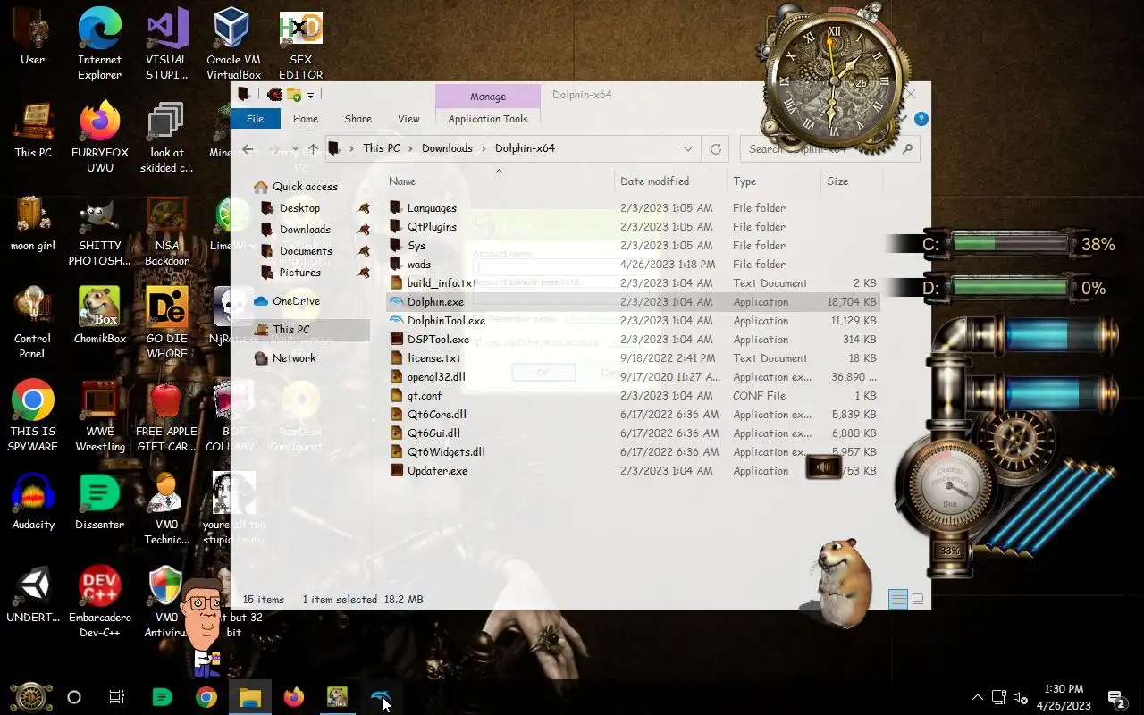Select the This PC desktop icon
Screen dimensions: 1144x715
(x=33, y=130)
